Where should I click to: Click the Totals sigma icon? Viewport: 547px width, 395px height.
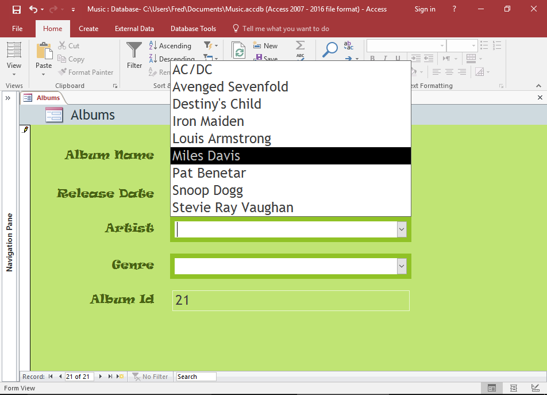tap(300, 45)
